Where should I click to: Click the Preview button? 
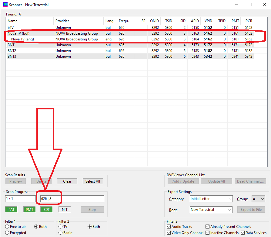(x=15, y=181)
